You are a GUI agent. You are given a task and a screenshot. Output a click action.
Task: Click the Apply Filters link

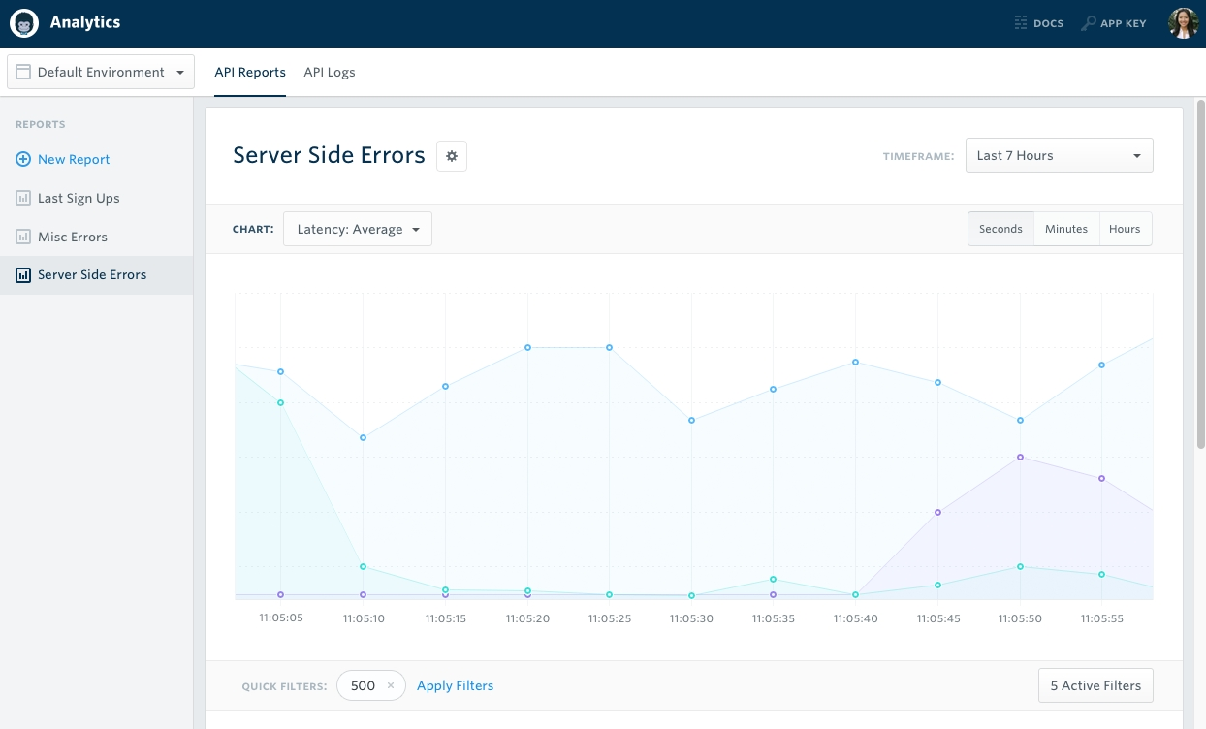(x=455, y=685)
